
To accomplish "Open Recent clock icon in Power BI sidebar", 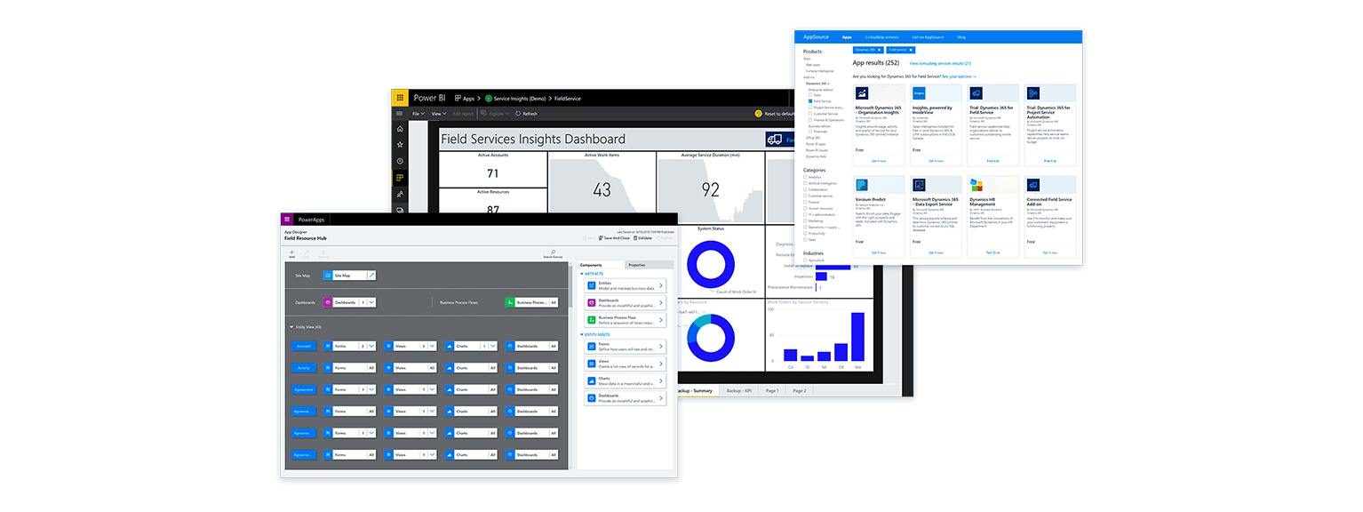I will point(400,161).
